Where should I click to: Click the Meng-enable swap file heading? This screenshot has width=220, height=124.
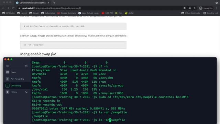[38, 54]
